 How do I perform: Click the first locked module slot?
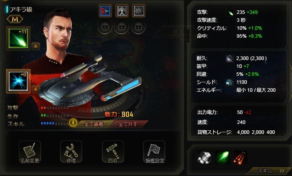tap(105, 27)
